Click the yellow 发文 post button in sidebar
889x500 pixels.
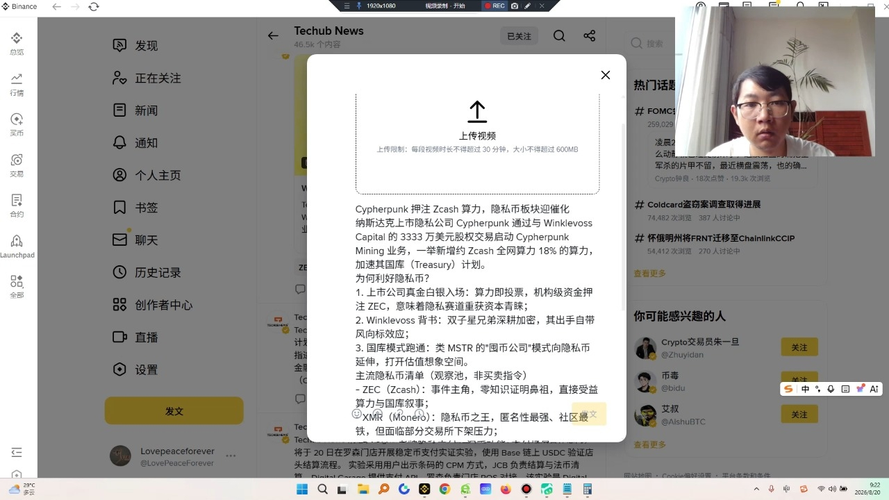click(174, 411)
